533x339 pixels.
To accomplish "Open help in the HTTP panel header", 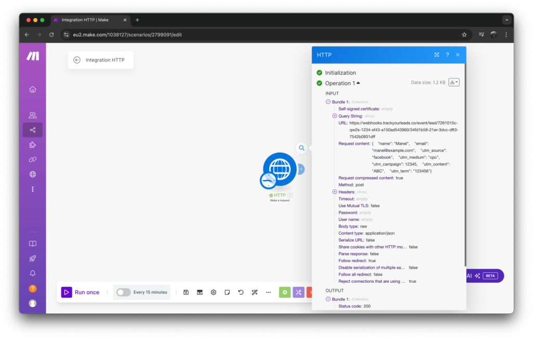I will (x=447, y=55).
